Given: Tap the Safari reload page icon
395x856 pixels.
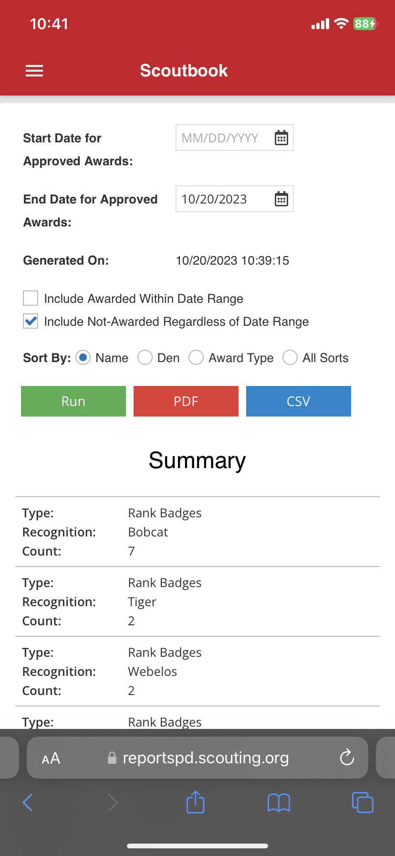Looking at the screenshot, I should tap(347, 757).
